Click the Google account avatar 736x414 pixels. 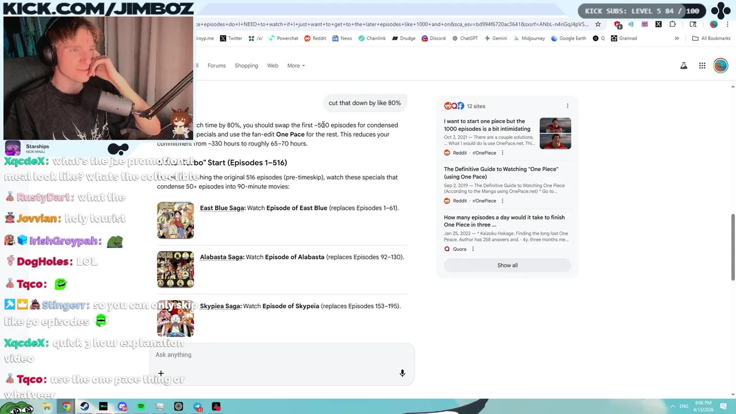(720, 66)
